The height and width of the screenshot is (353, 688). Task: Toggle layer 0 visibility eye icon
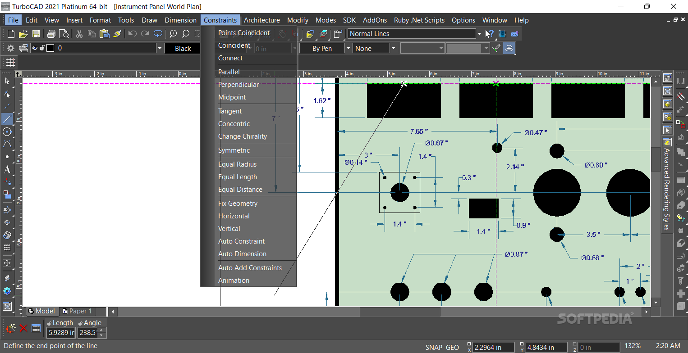point(35,48)
